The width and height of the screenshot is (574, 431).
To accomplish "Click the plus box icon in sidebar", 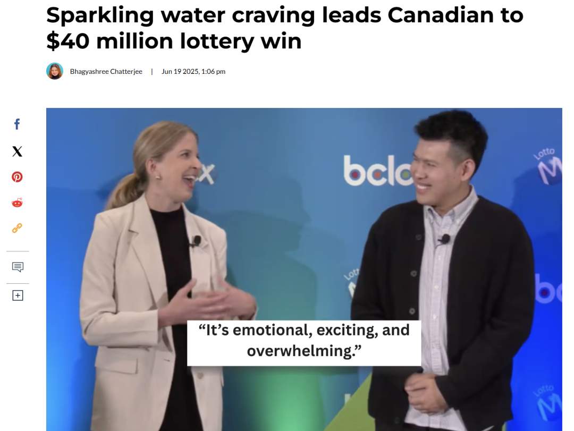I will click(18, 295).
